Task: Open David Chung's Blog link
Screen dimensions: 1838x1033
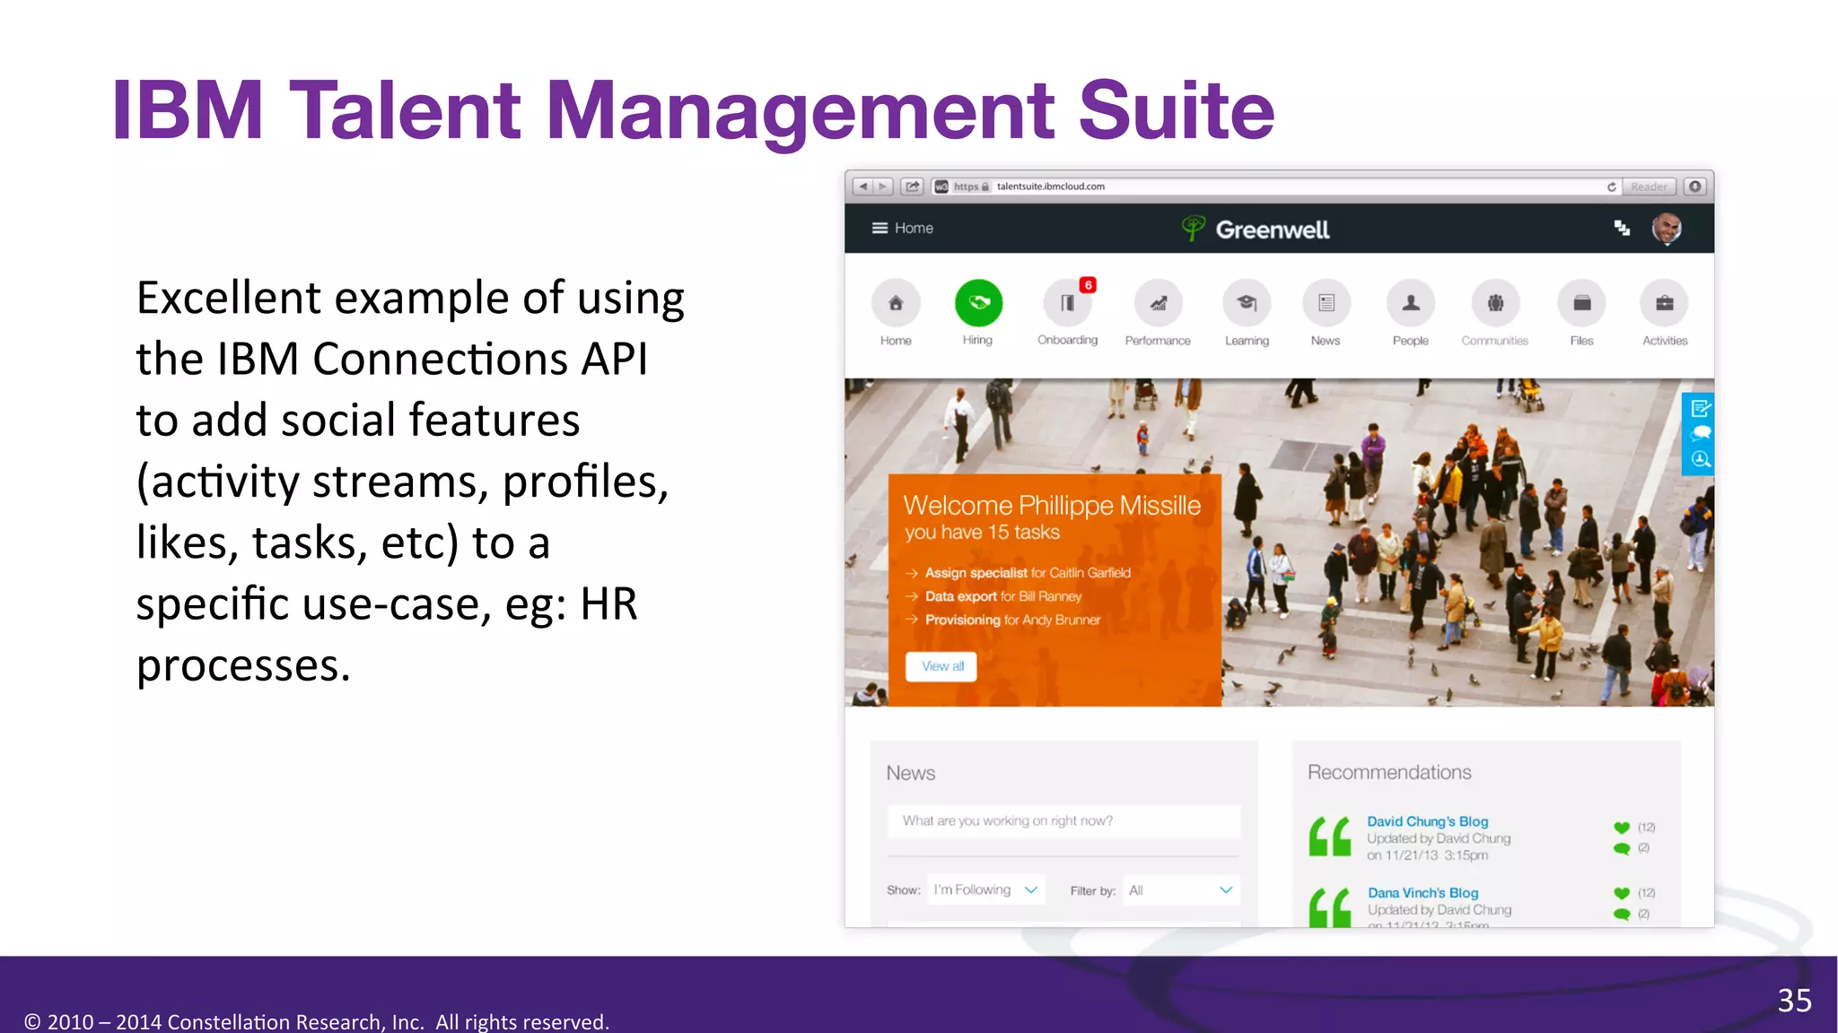Action: coord(1427,821)
